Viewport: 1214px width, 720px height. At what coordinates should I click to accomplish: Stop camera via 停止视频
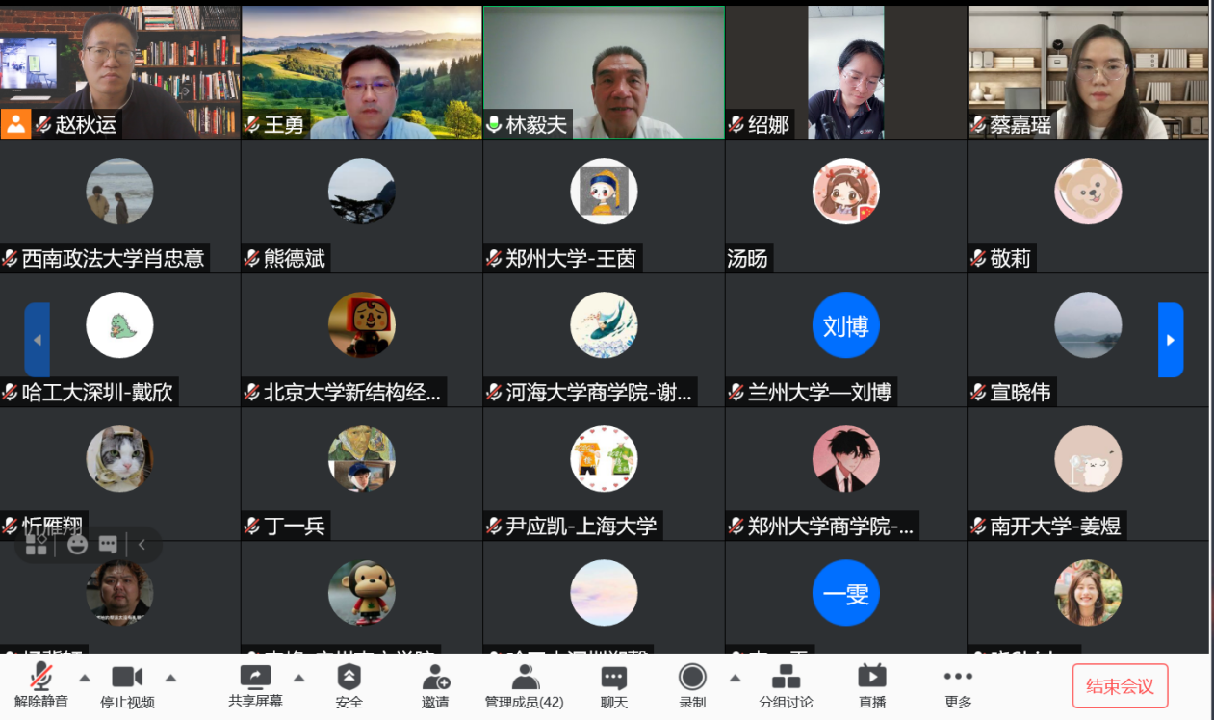coord(127,686)
